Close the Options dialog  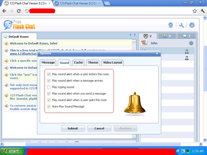(157, 53)
